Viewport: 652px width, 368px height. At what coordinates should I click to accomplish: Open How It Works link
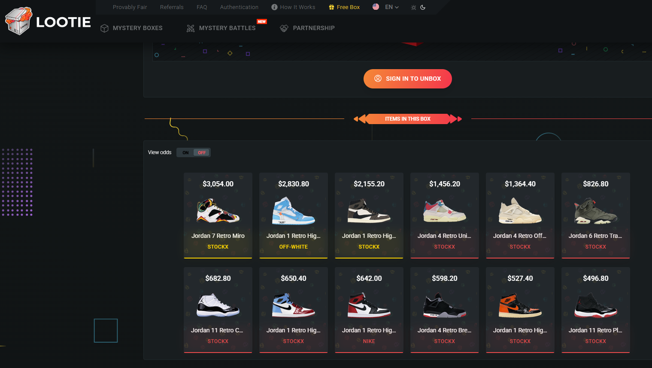coord(297,7)
